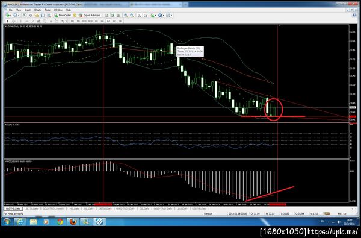Open the Charts menu
The image size is (361, 238).
37,10
